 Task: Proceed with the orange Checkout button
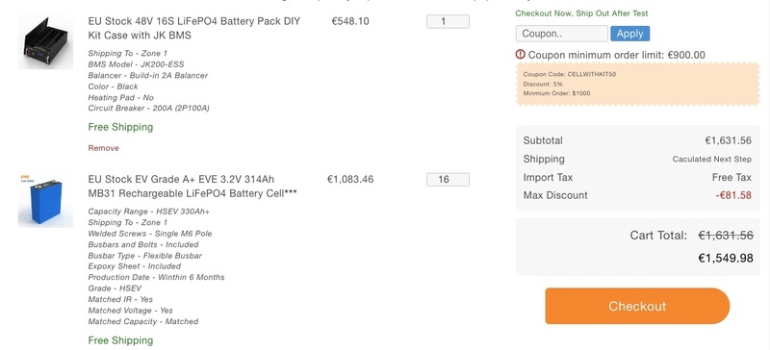(x=637, y=306)
